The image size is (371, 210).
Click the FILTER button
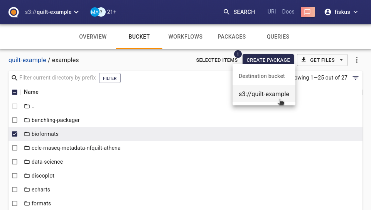click(110, 78)
